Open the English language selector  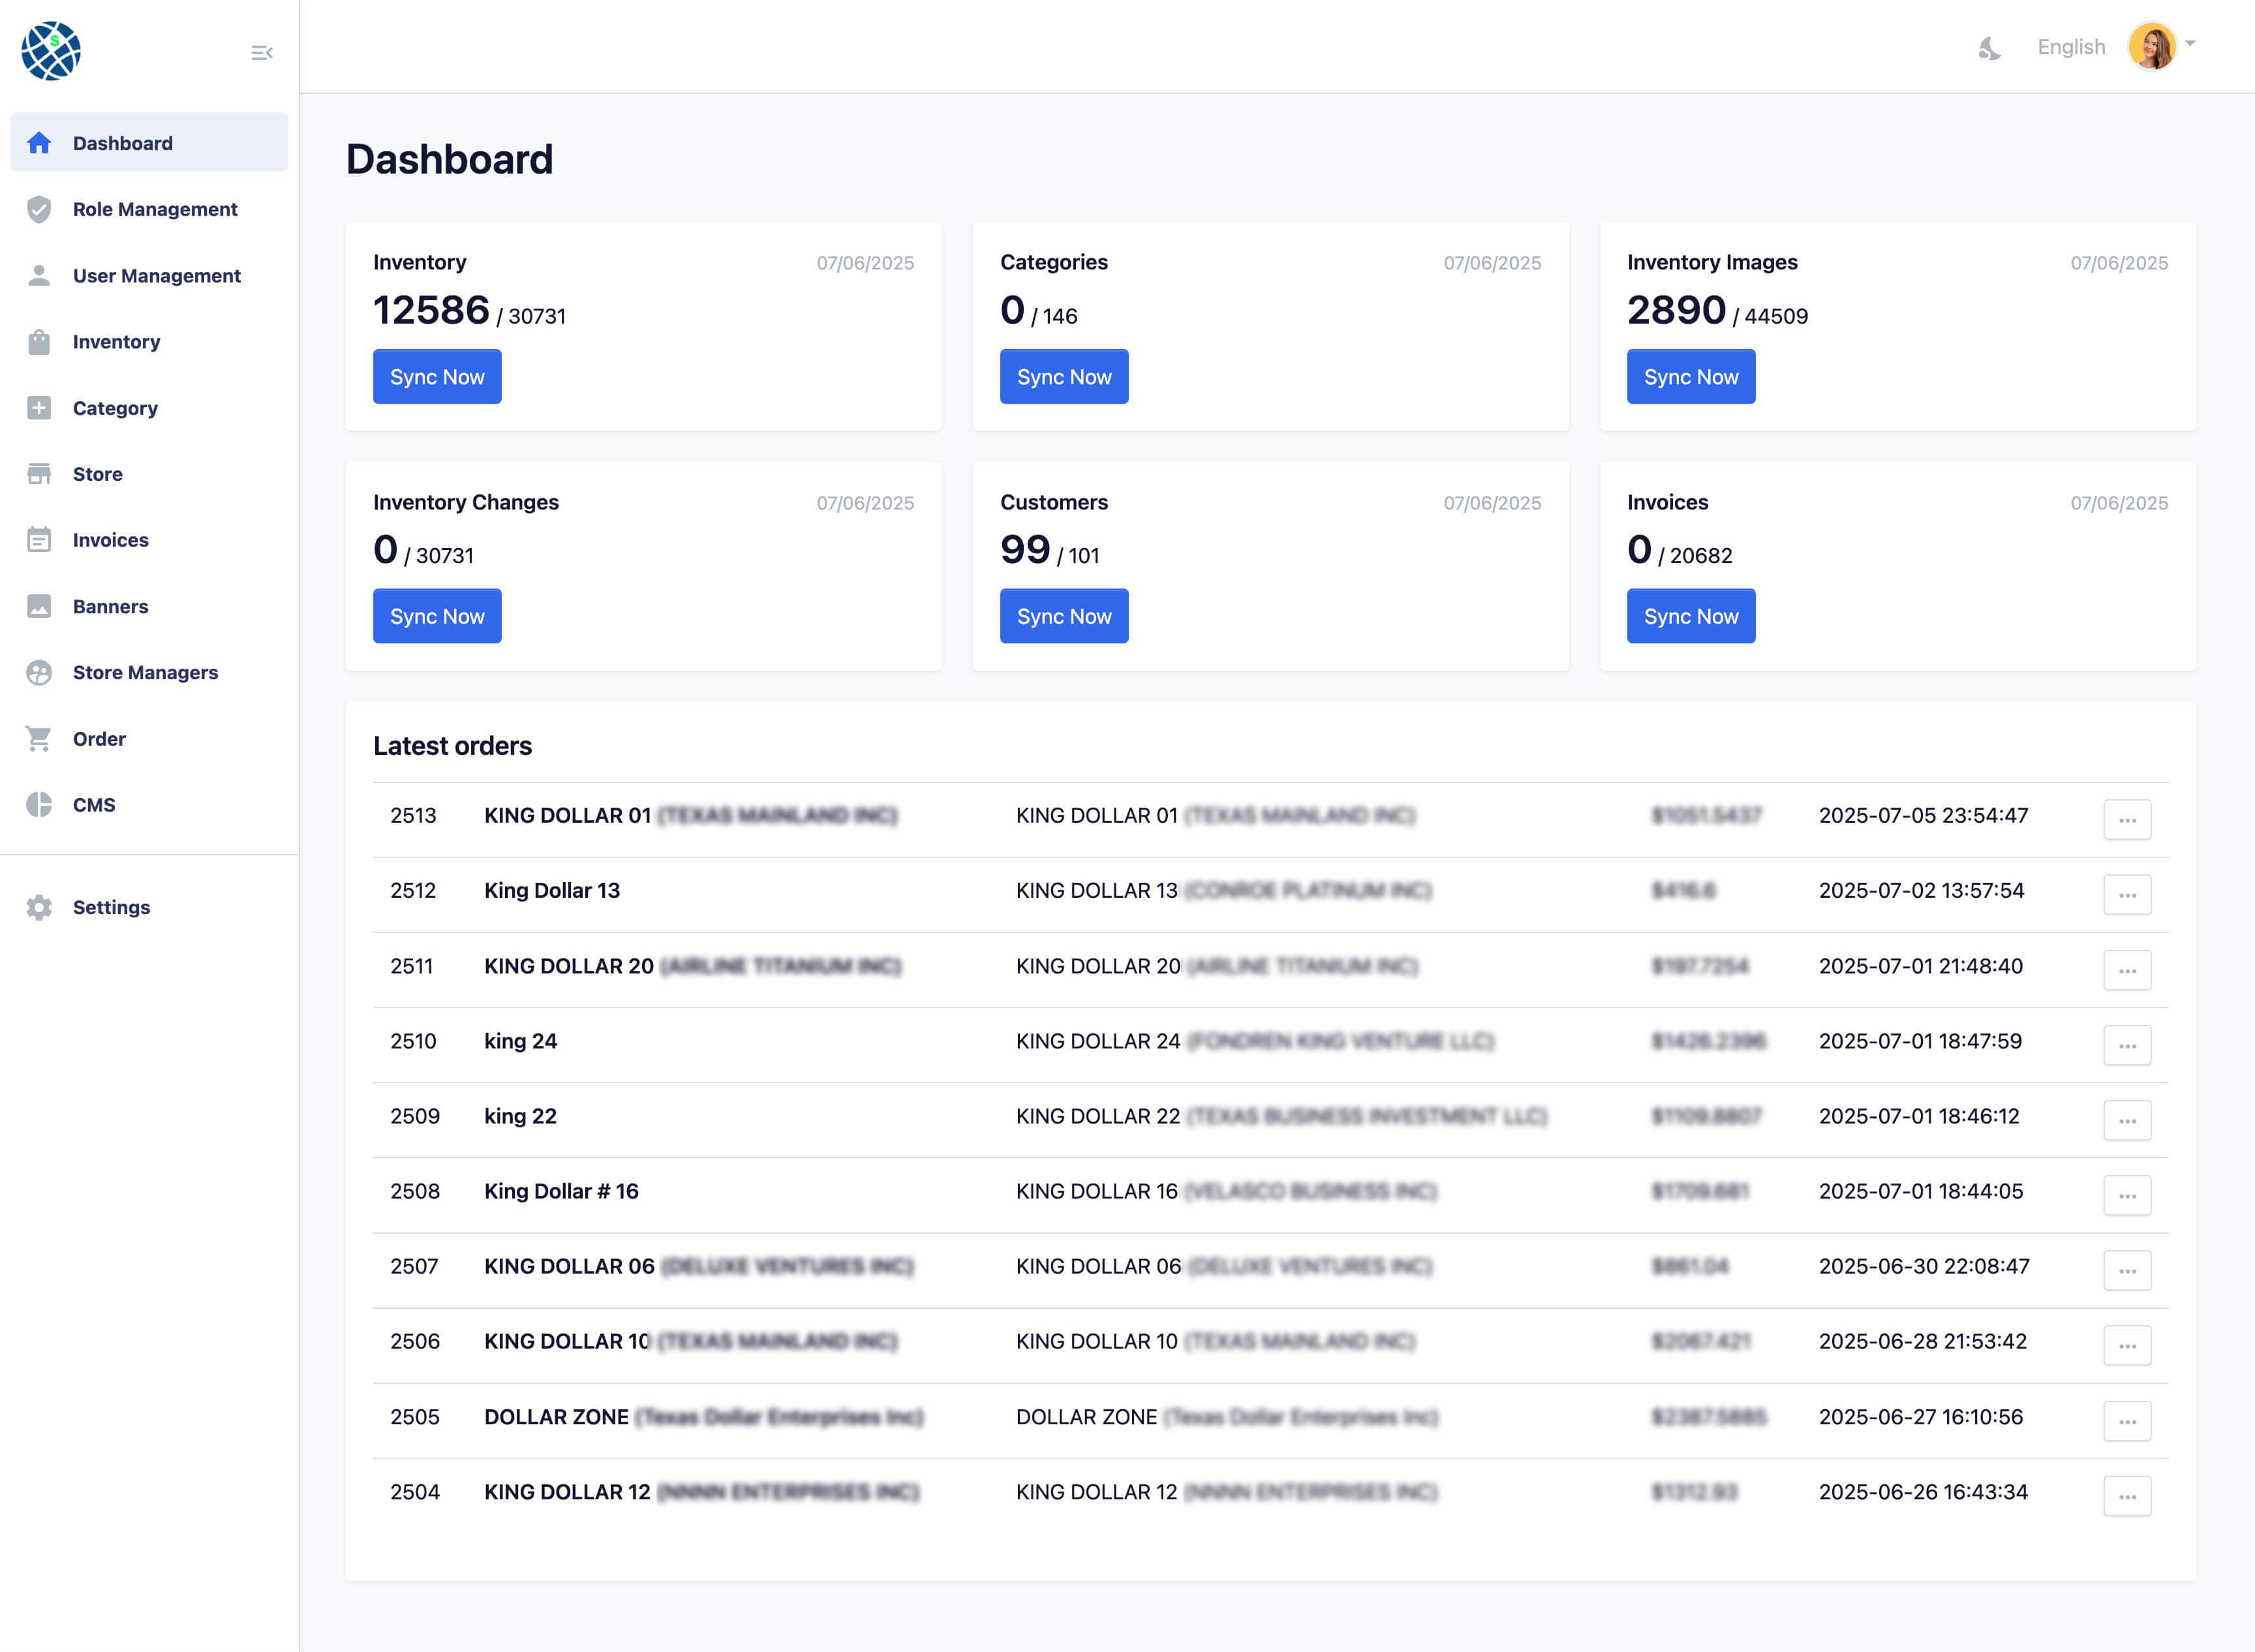pos(2071,47)
